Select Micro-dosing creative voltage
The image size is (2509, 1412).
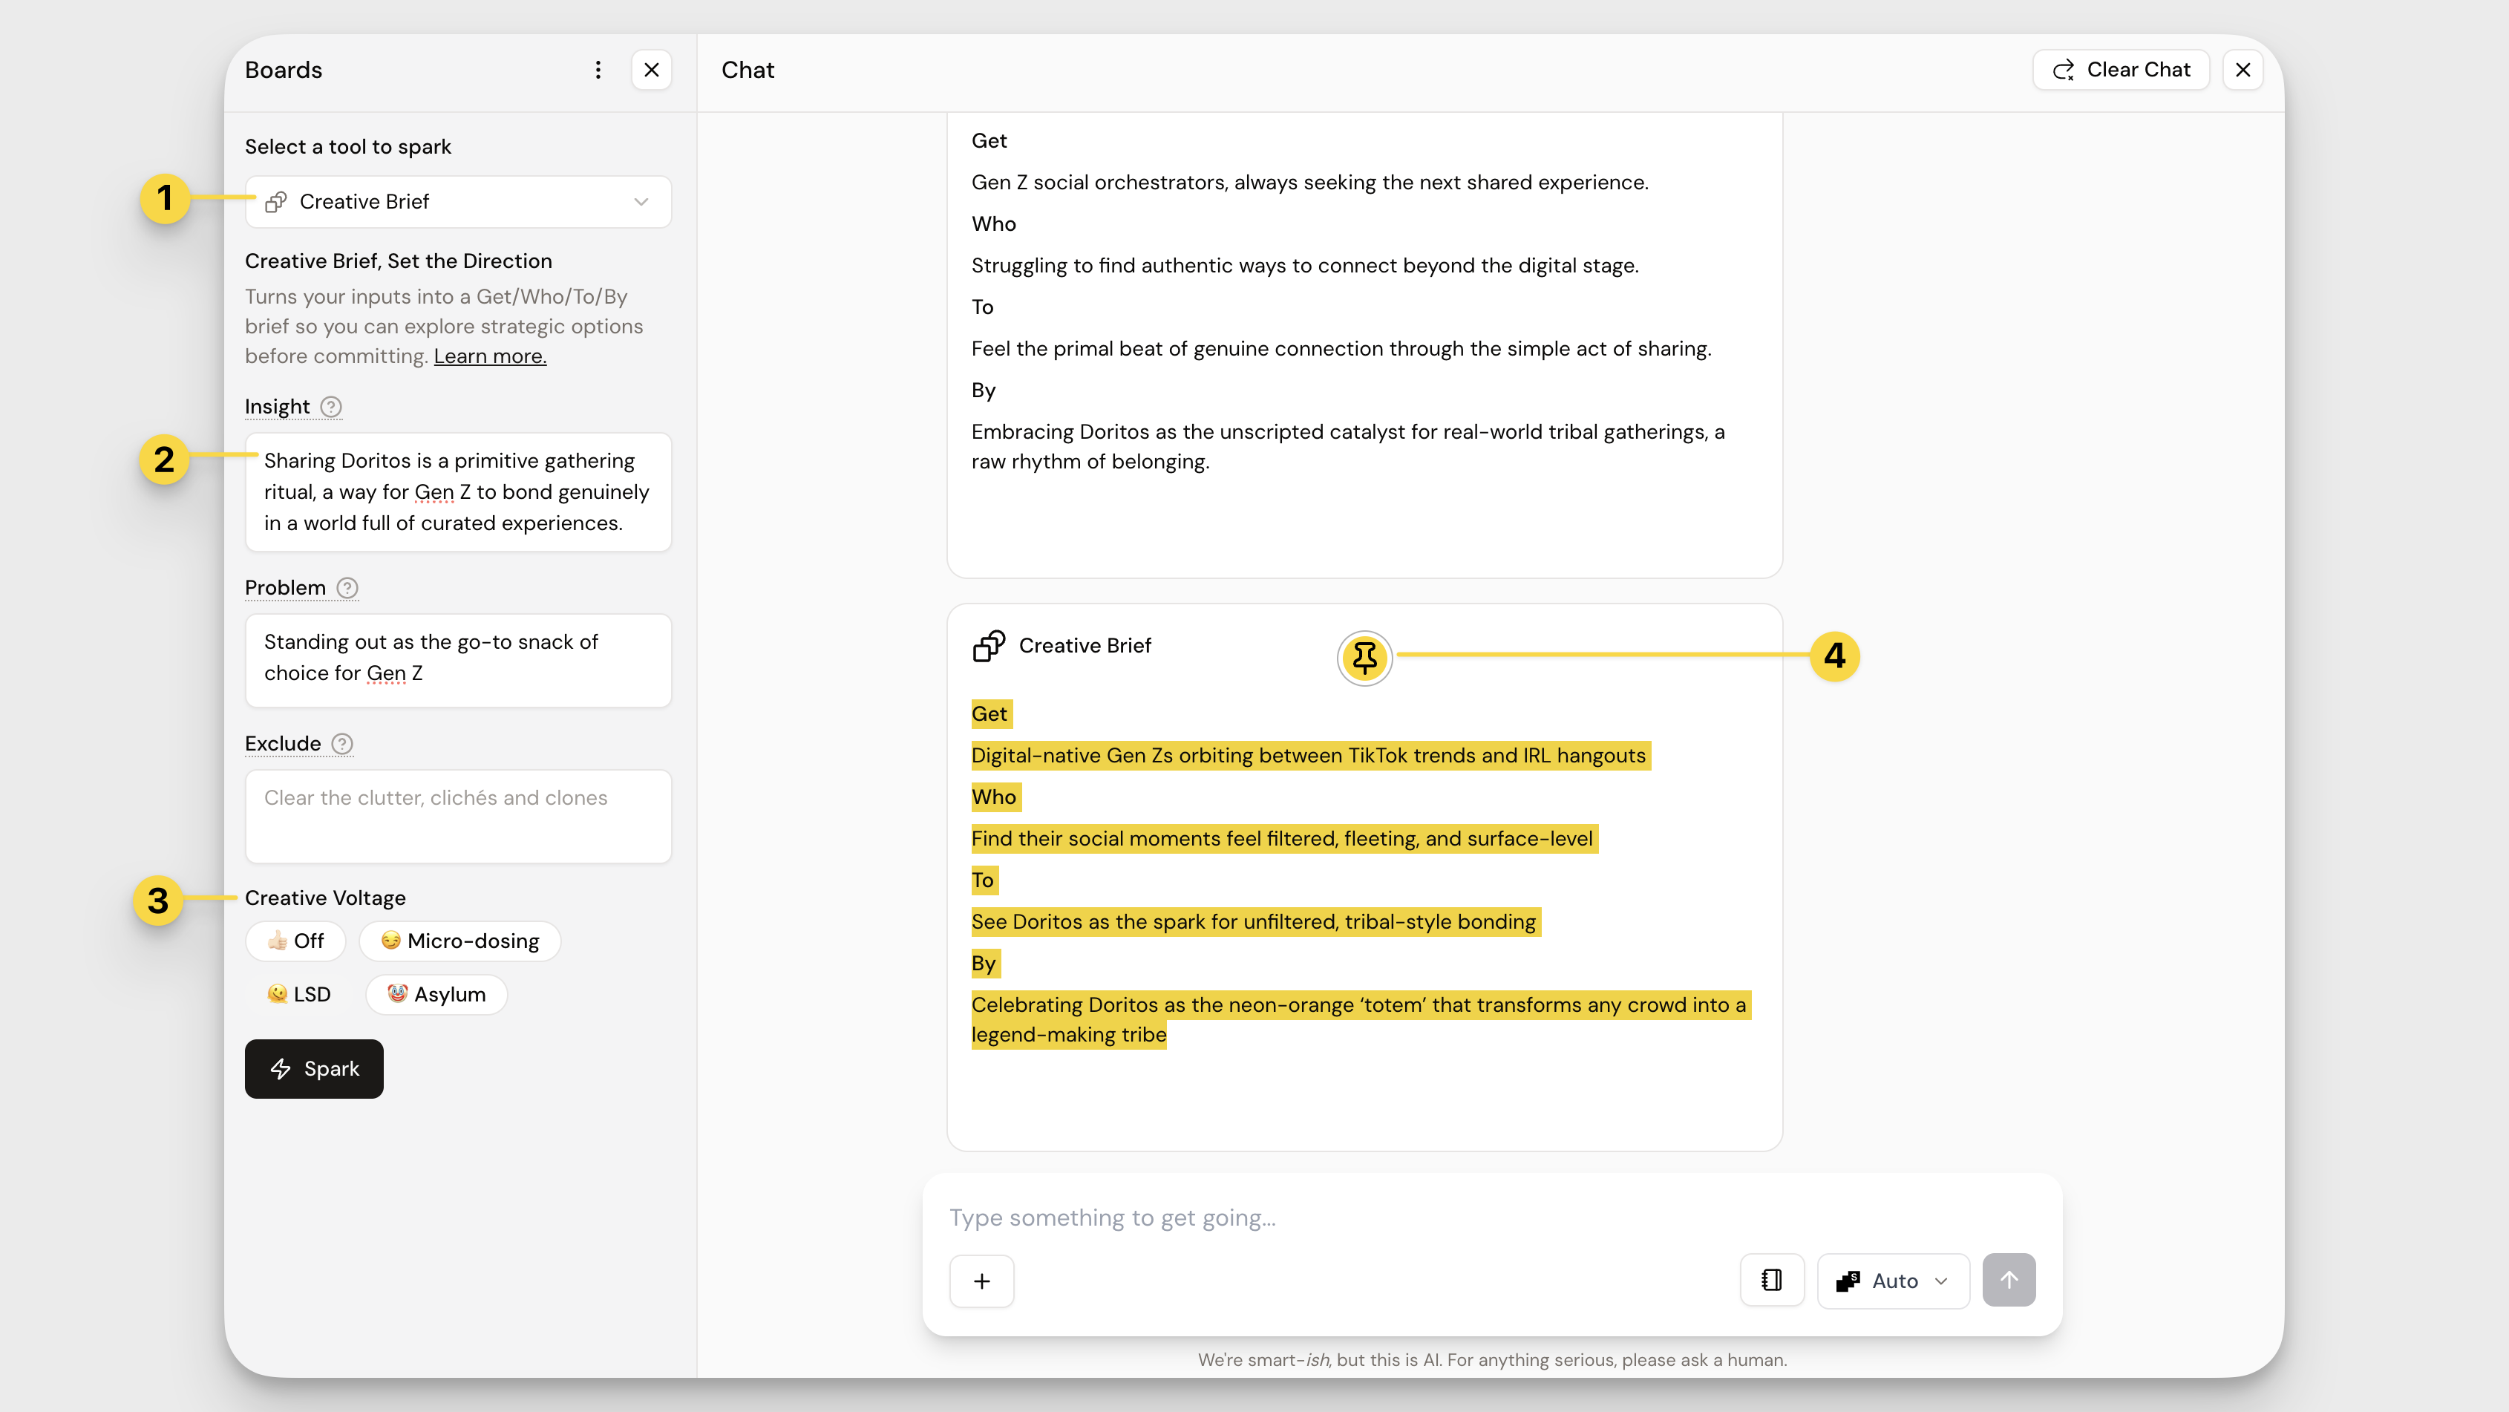(x=459, y=941)
